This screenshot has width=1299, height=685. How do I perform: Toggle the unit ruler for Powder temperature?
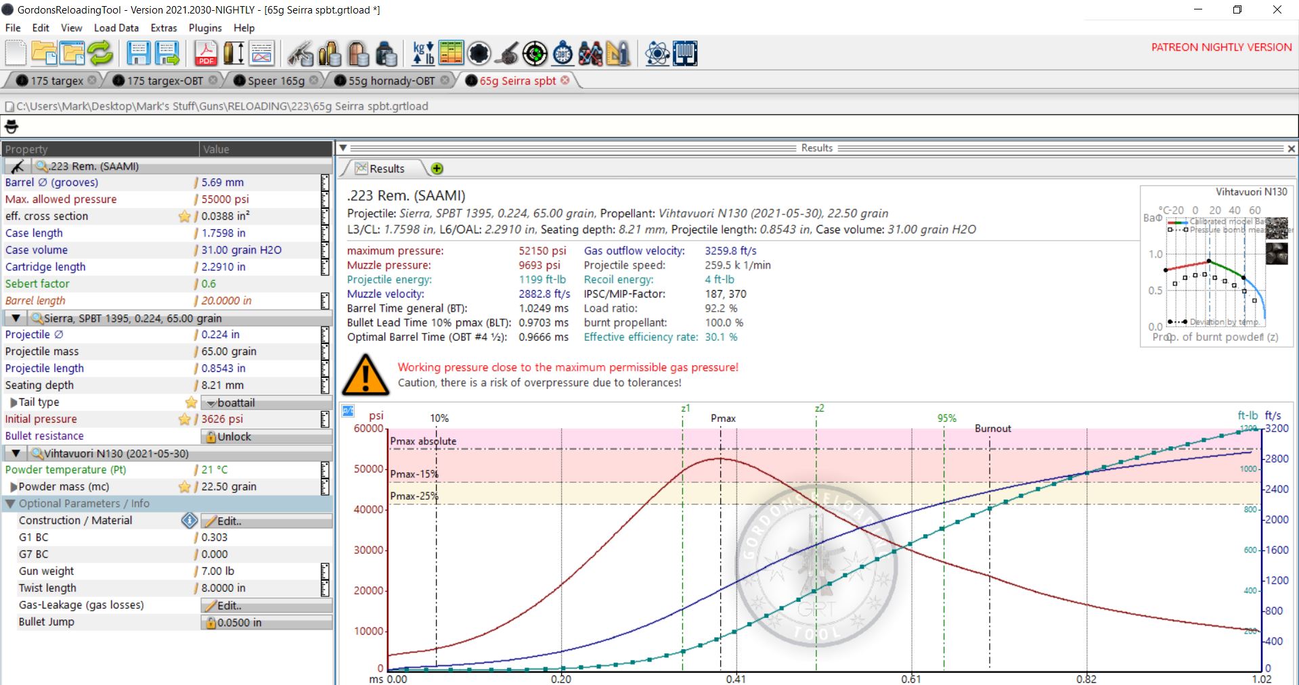click(325, 470)
